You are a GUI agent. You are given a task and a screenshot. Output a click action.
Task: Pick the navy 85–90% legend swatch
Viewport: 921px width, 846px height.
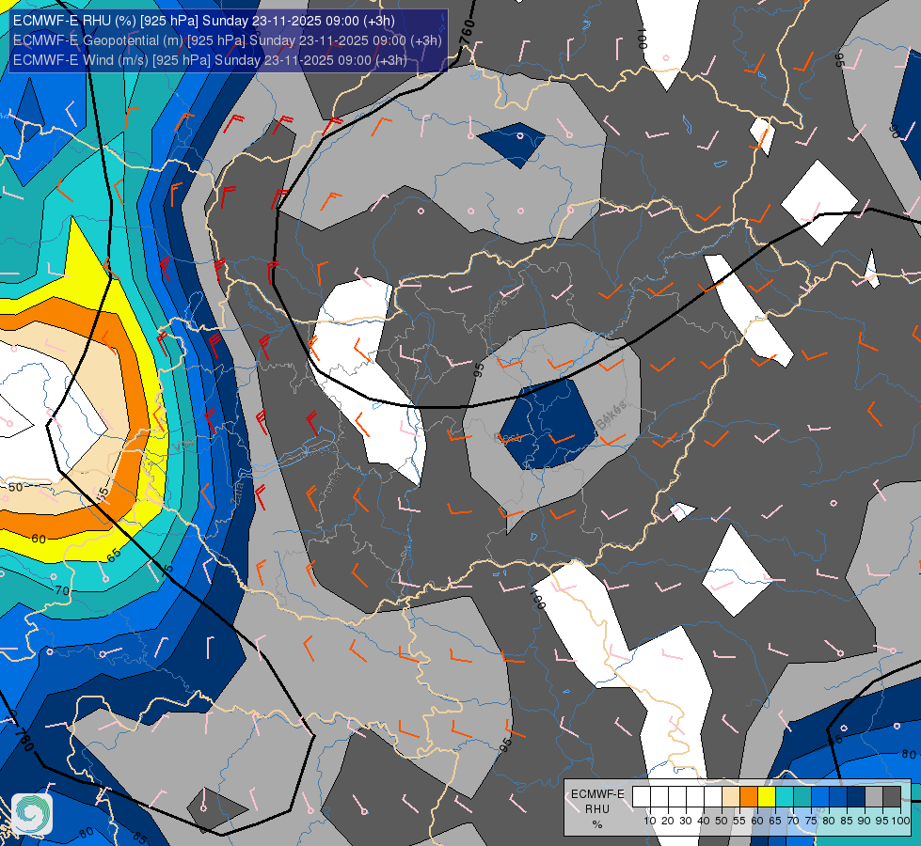tap(856, 797)
